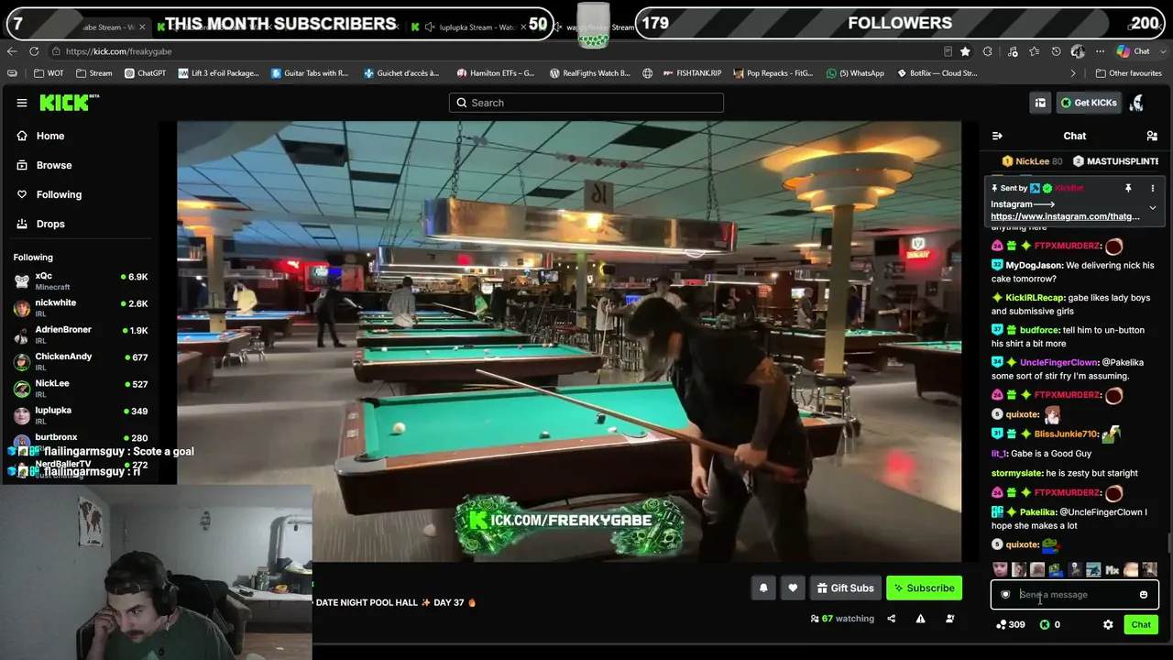
Task: Open chat settings gear
Action: (x=1108, y=624)
